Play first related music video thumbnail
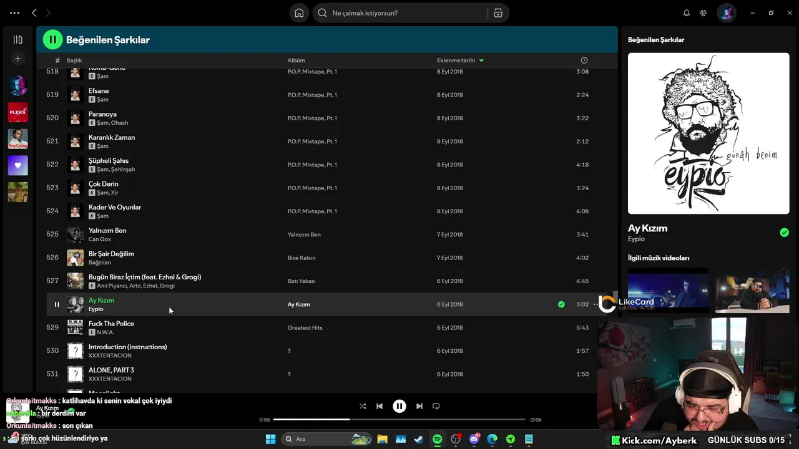This screenshot has height=449, width=799. coord(668,290)
